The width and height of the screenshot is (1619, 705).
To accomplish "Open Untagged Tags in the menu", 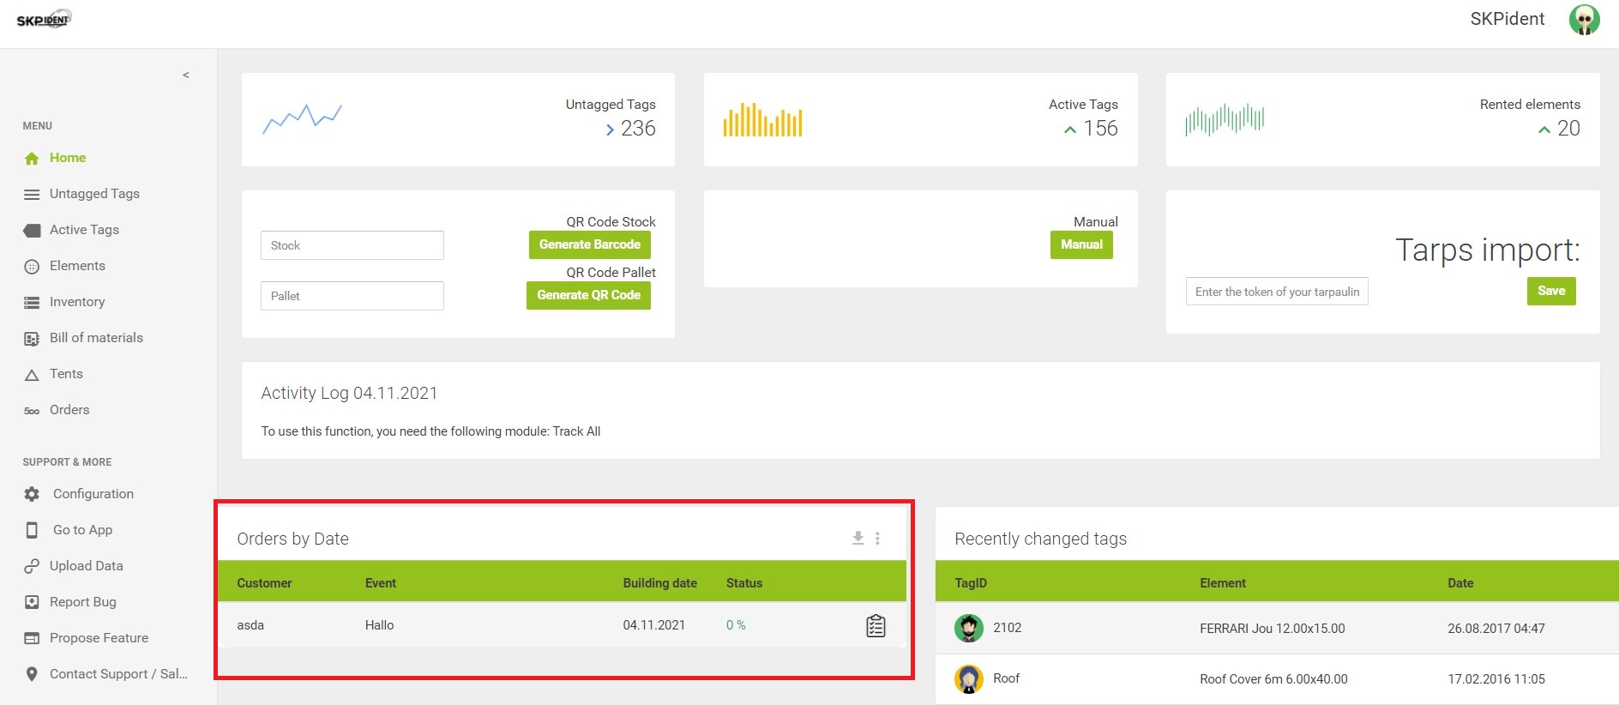I will pyautogui.click(x=94, y=194).
